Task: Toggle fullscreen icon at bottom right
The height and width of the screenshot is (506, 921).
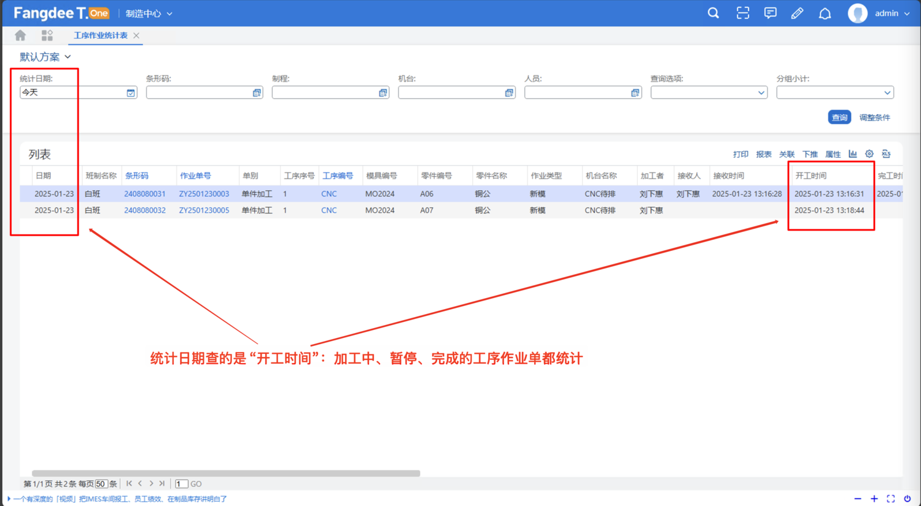Action: tap(891, 499)
